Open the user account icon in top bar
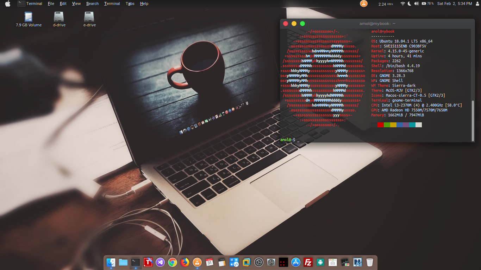The height and width of the screenshot is (270, 481). click(477, 4)
